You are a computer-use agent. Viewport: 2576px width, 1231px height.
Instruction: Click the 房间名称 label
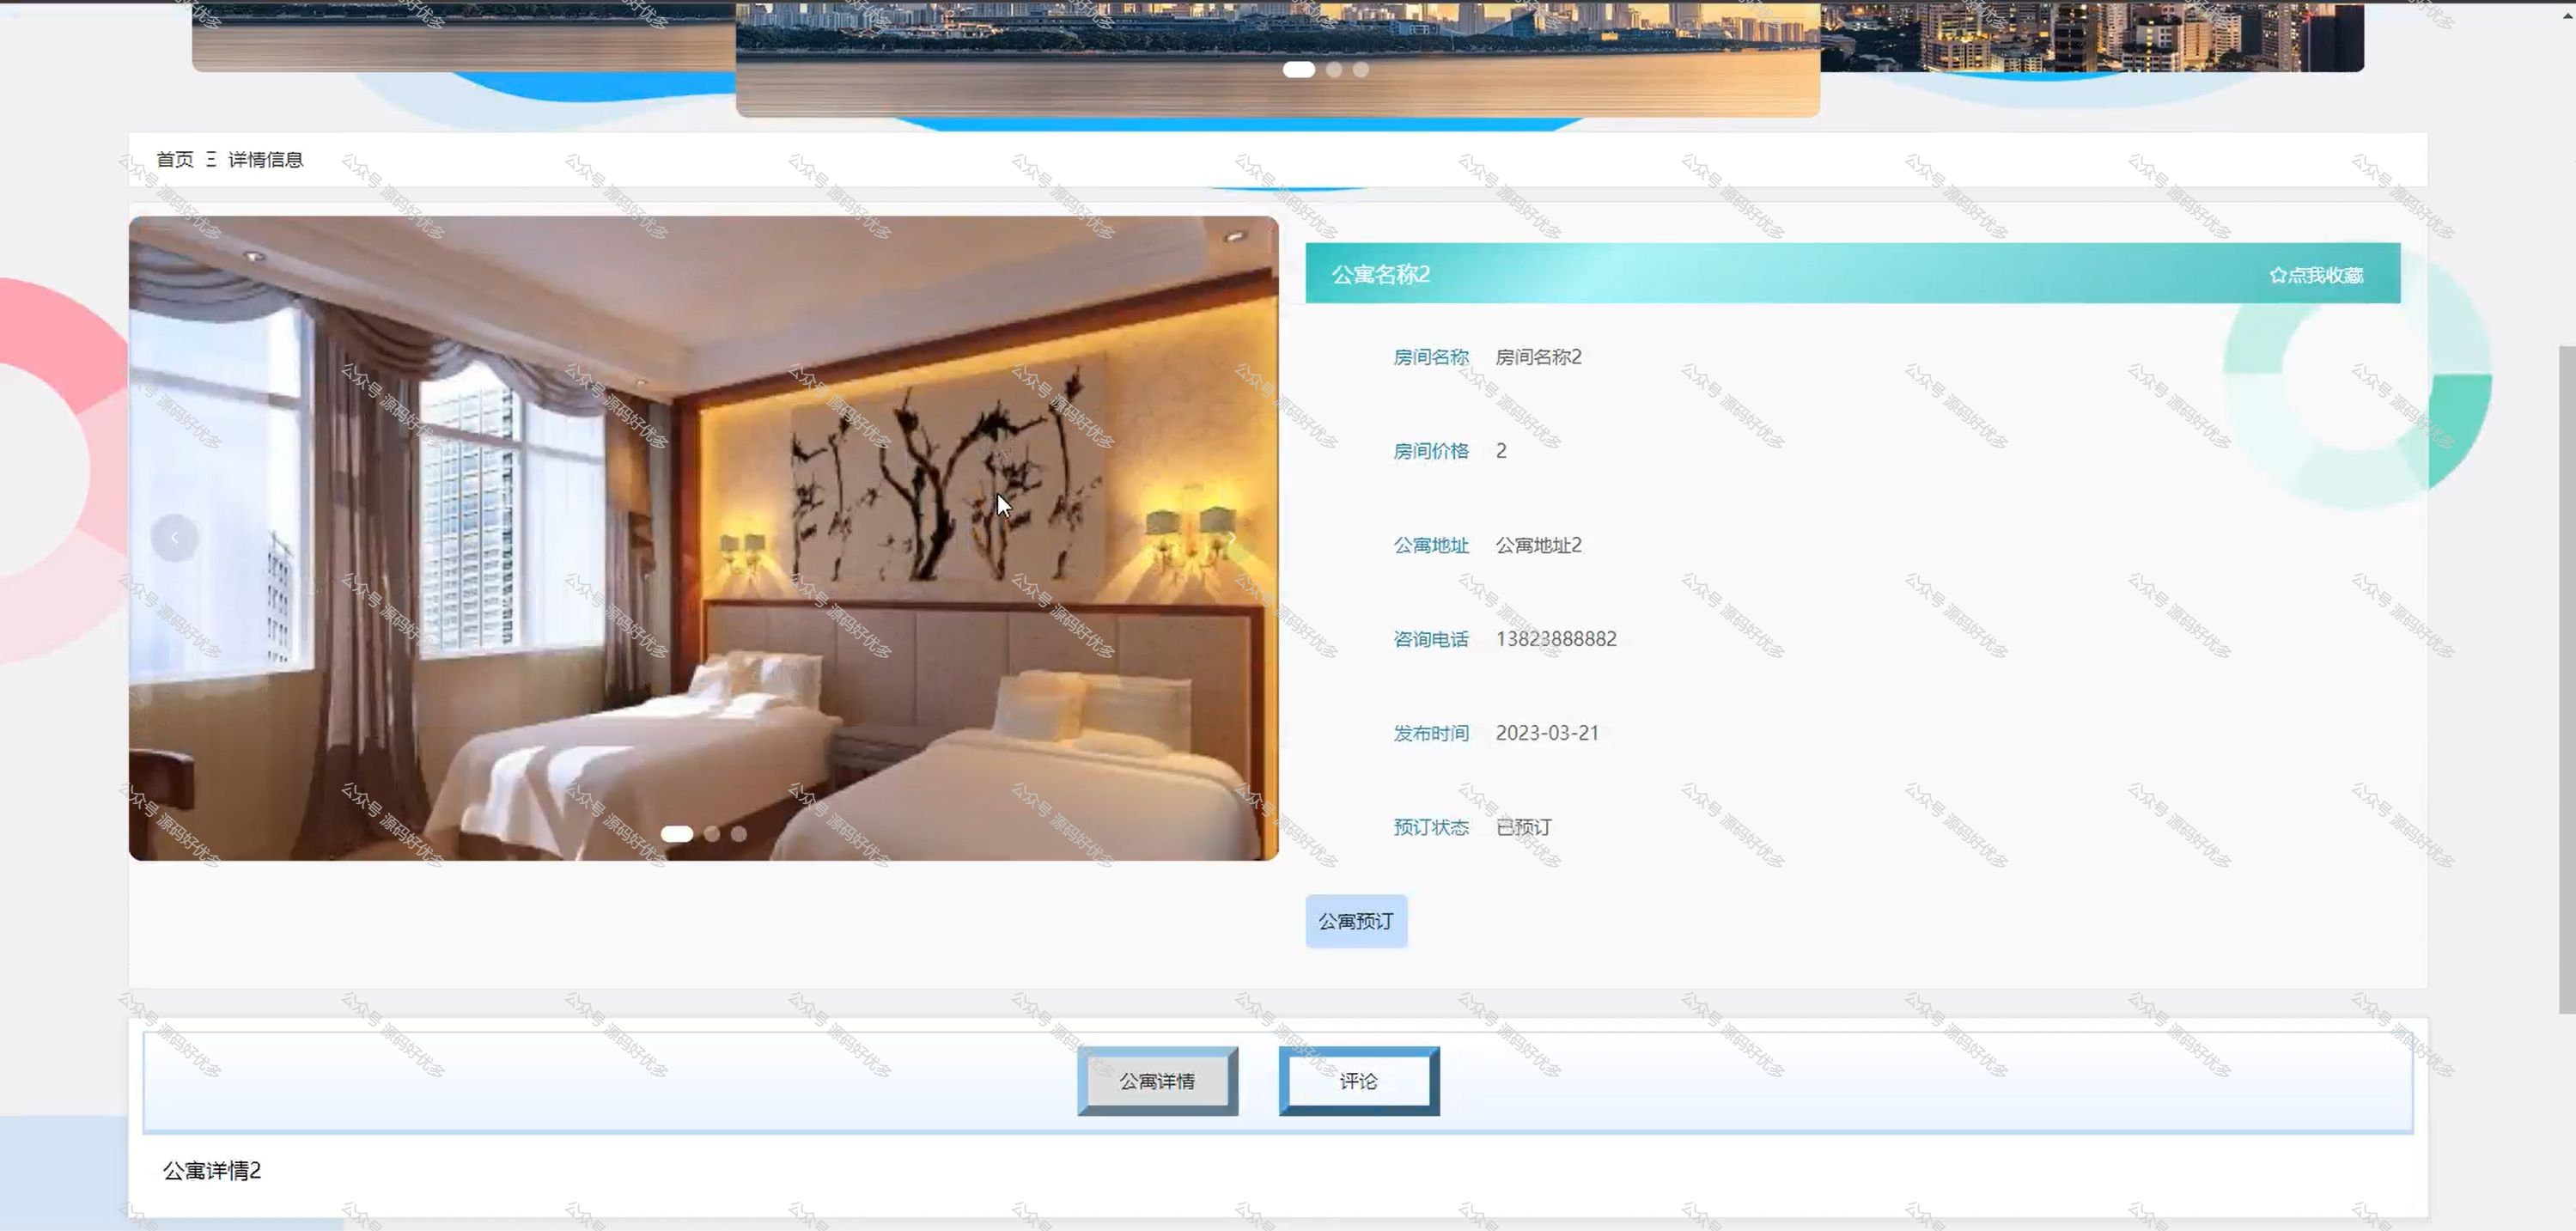1431,357
